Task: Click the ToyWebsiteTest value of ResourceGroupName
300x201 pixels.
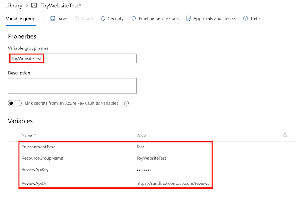Action: [151, 158]
